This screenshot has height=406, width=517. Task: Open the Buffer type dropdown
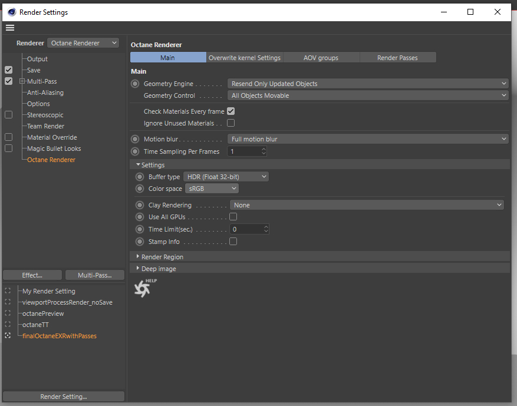(x=226, y=177)
